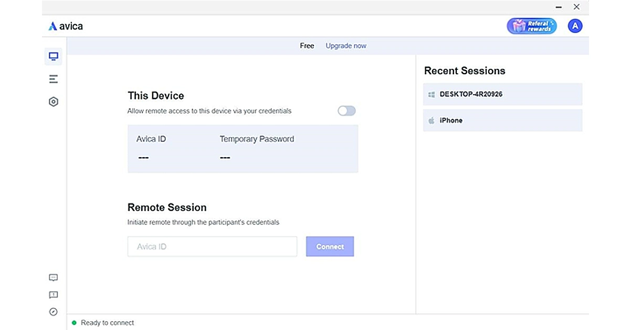Click the Upgrade now link

346,46
